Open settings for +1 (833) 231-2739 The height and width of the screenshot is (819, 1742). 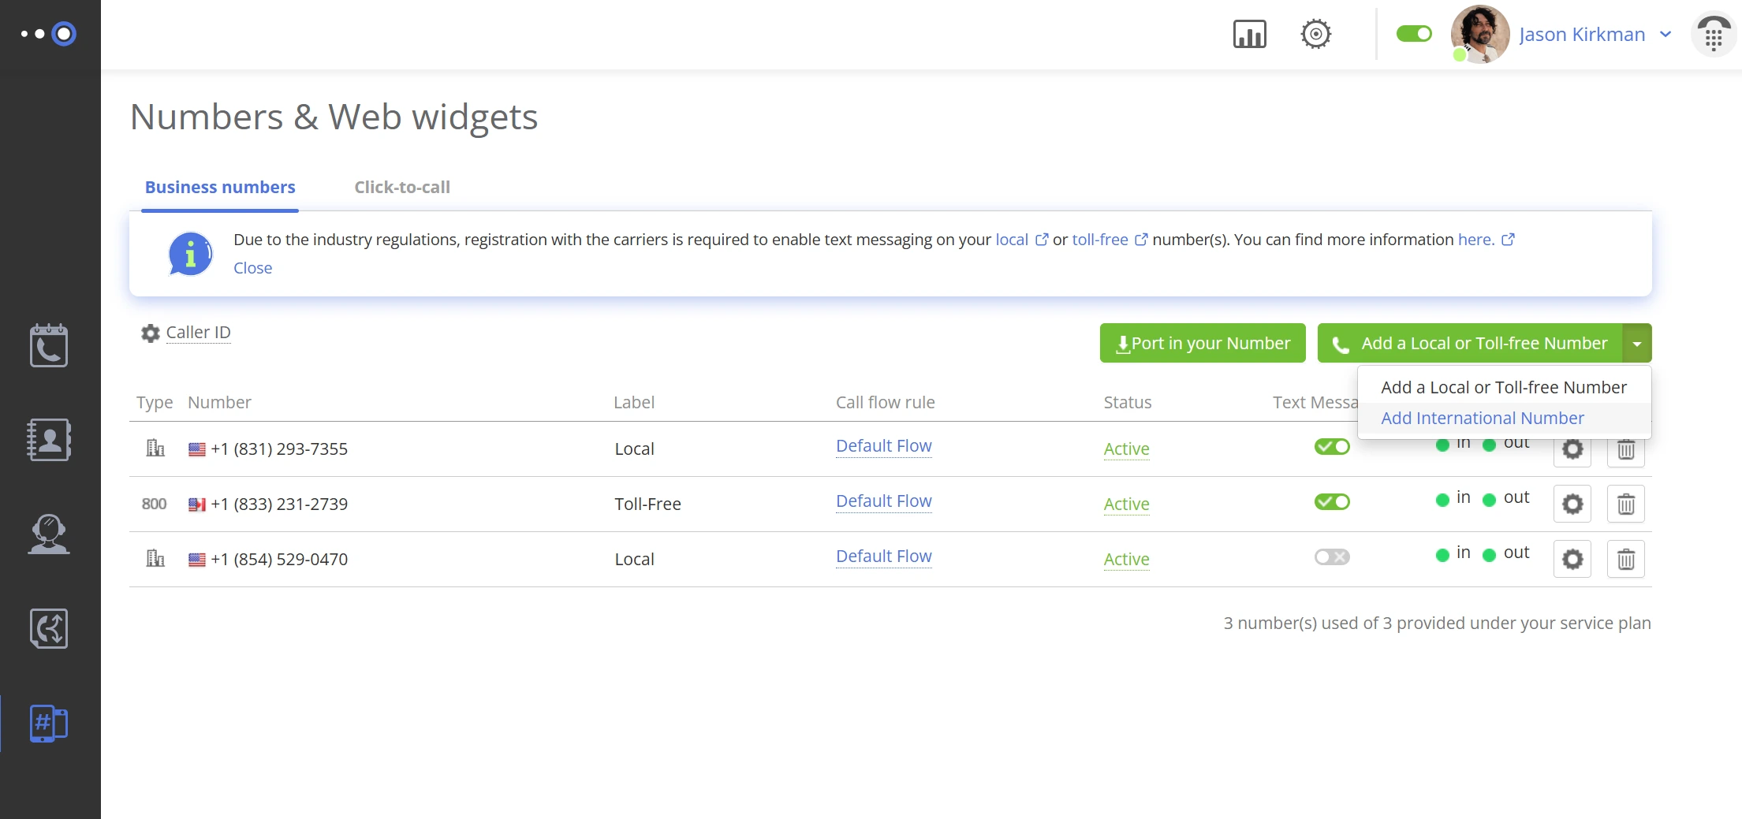pos(1572,504)
